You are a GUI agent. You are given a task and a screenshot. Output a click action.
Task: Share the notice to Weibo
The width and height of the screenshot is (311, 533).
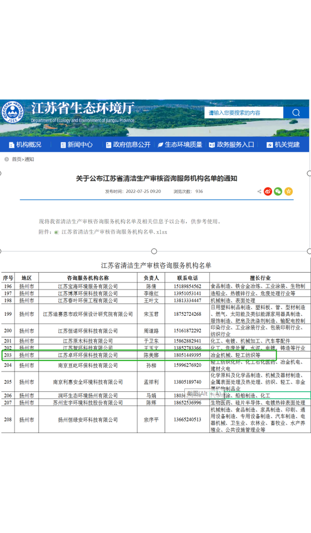(268, 191)
